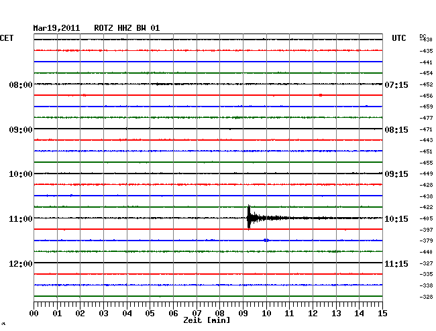Viewport: 436px width, 331px height.
Task: Click the 09:15 UTC time label
Action: point(396,174)
